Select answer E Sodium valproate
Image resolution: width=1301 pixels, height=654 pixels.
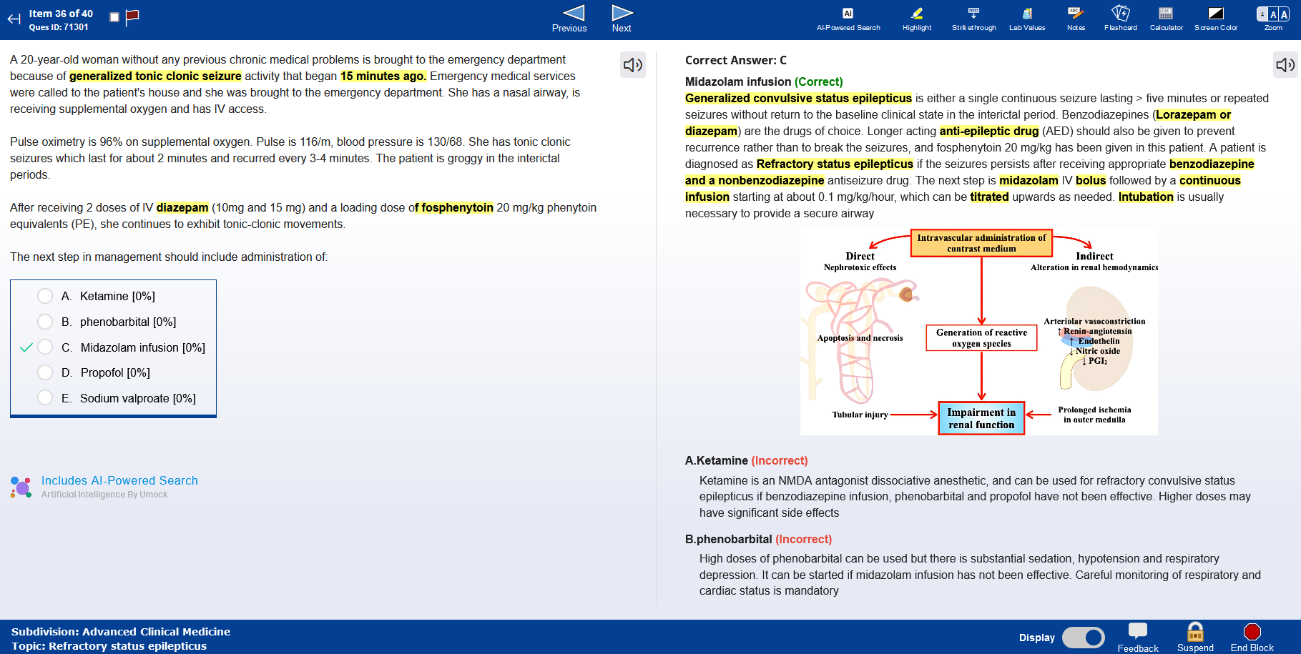pos(45,398)
